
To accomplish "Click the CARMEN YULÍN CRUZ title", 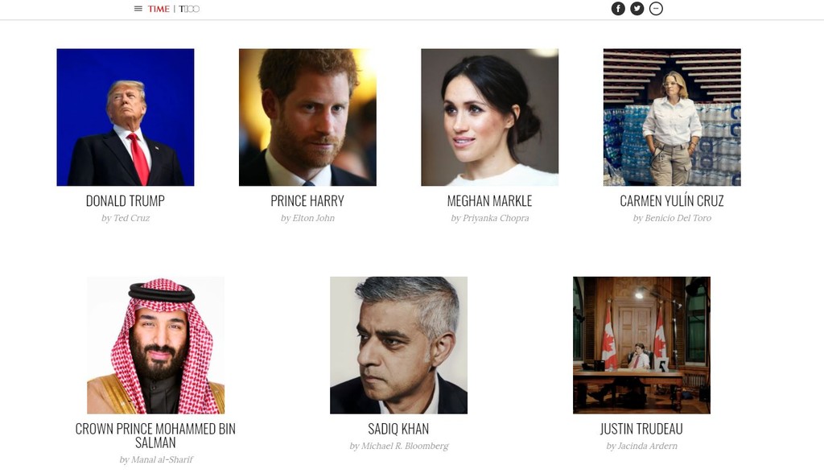I will [672, 201].
